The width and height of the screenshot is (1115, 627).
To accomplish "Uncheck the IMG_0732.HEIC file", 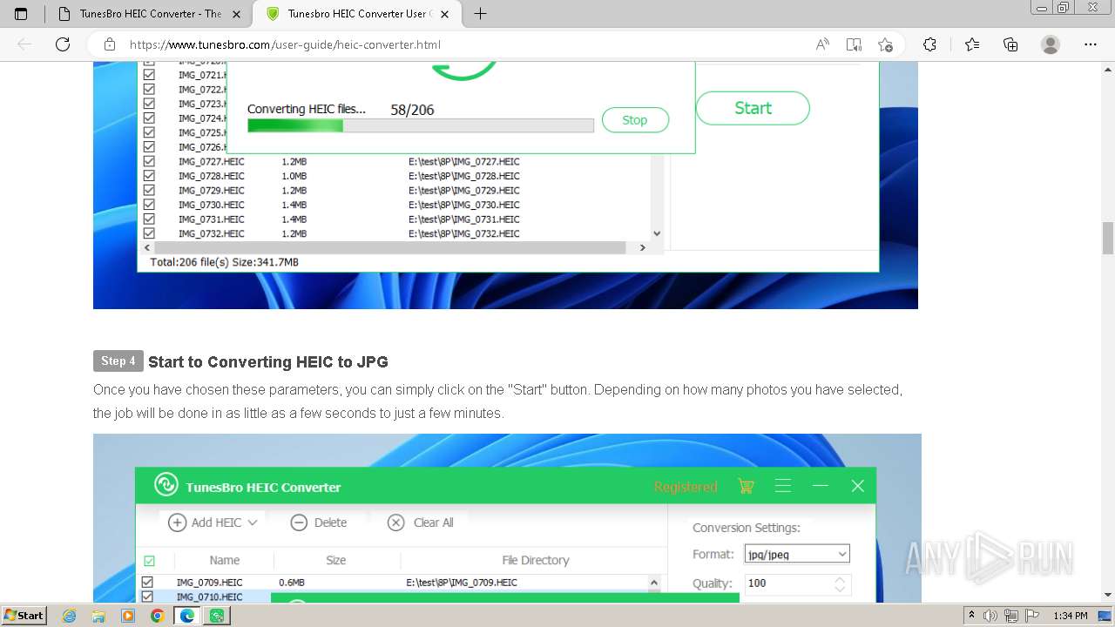I will [x=149, y=233].
